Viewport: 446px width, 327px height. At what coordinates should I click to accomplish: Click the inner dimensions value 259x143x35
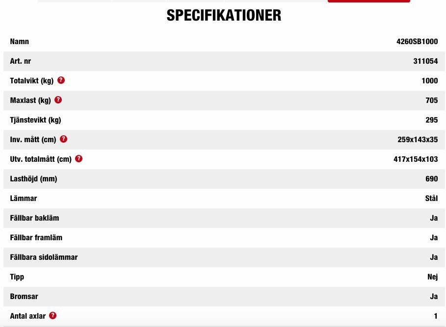(x=418, y=140)
